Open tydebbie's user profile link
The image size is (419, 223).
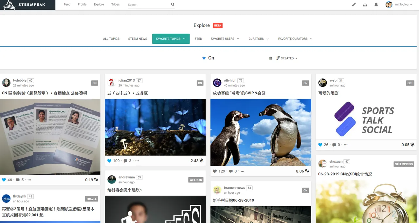(20, 80)
